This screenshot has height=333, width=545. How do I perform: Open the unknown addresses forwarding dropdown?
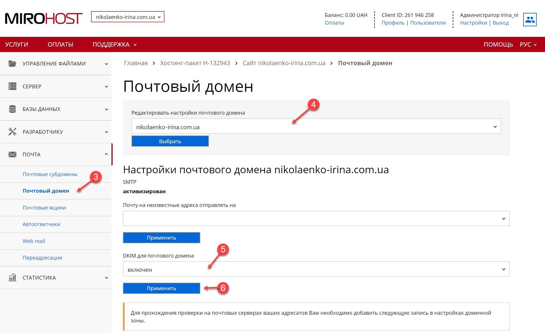[316, 218]
